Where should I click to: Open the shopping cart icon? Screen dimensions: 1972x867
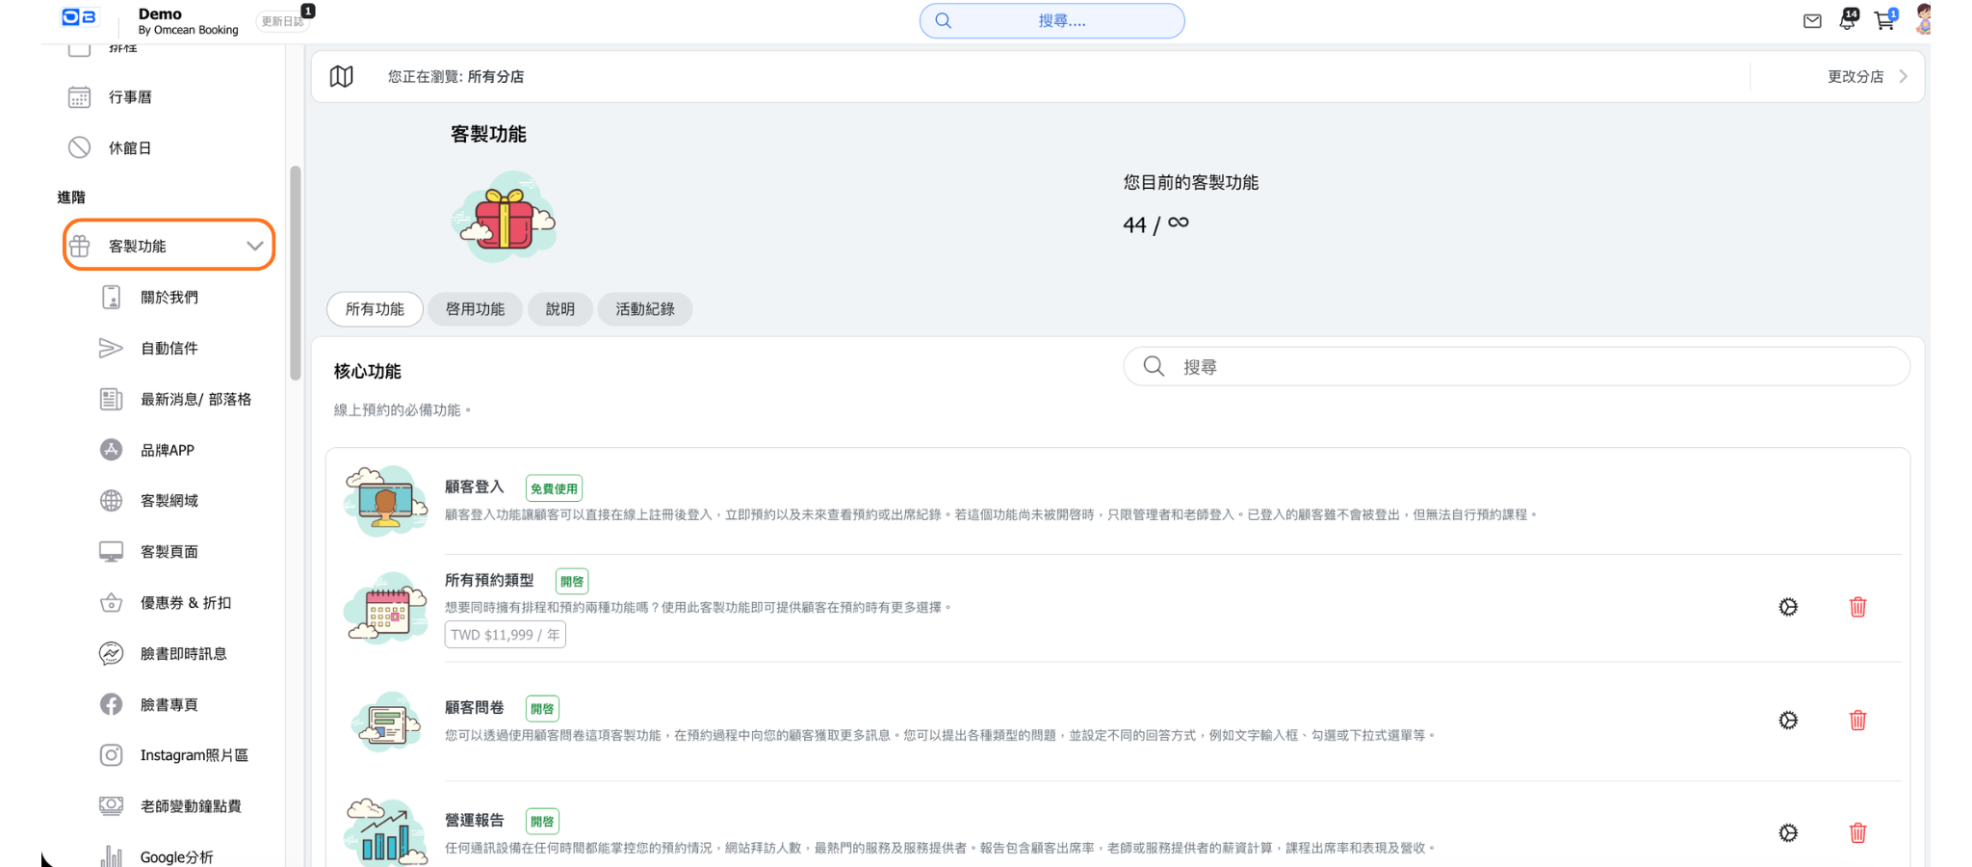click(x=1883, y=21)
